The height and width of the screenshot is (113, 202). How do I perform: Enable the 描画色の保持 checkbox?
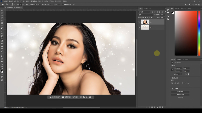pyautogui.click(x=63, y=5)
